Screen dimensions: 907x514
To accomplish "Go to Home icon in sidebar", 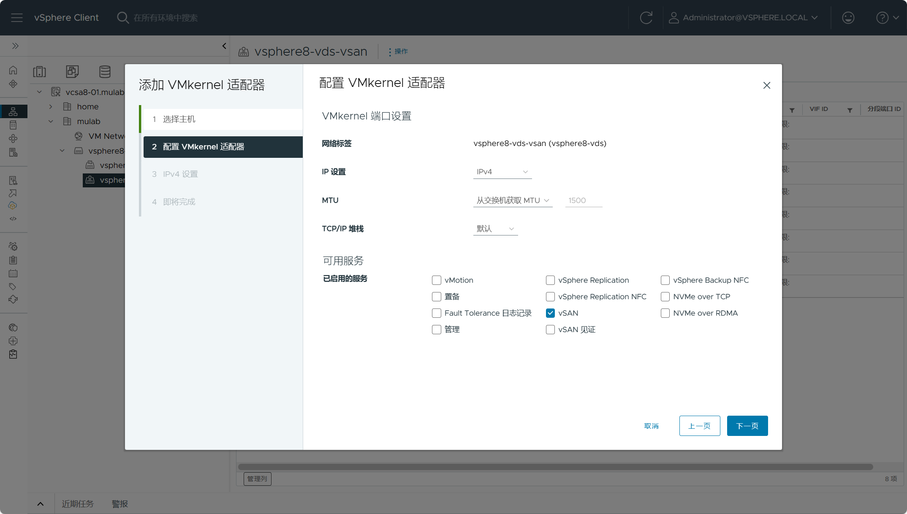I will click(x=13, y=70).
